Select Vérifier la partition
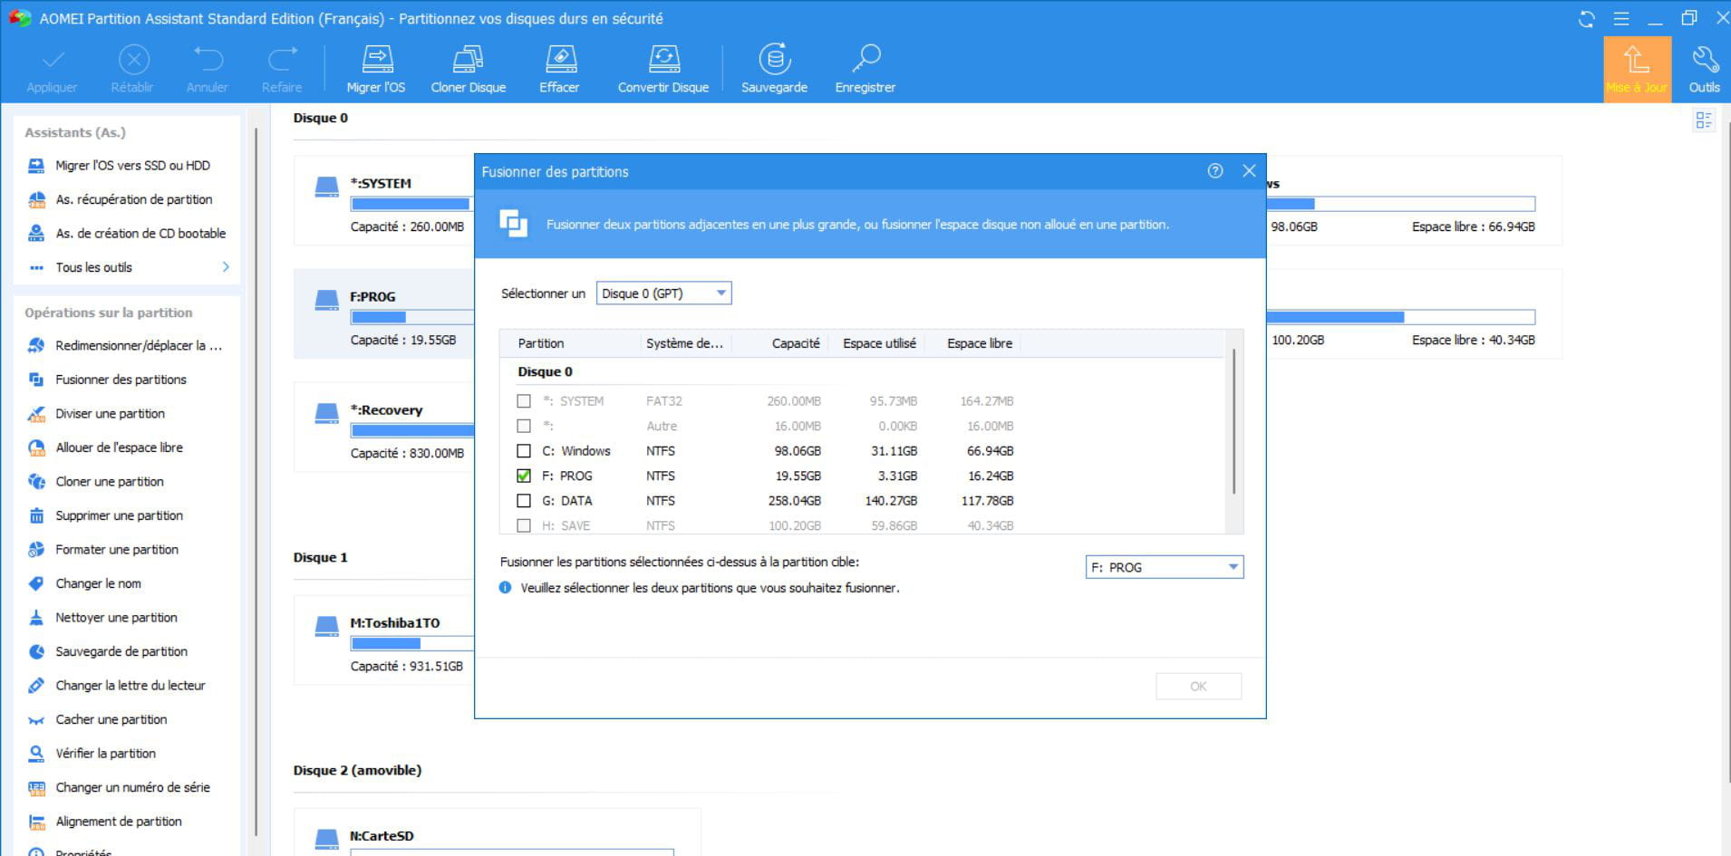 click(105, 754)
